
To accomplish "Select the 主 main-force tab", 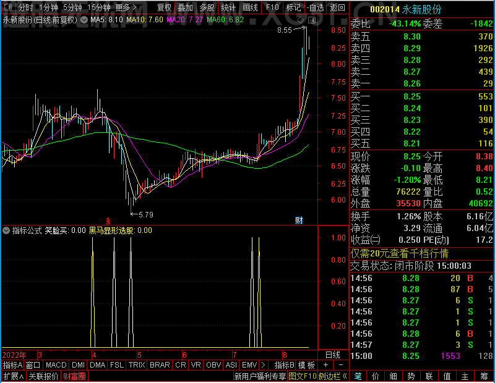I will pos(465,376).
